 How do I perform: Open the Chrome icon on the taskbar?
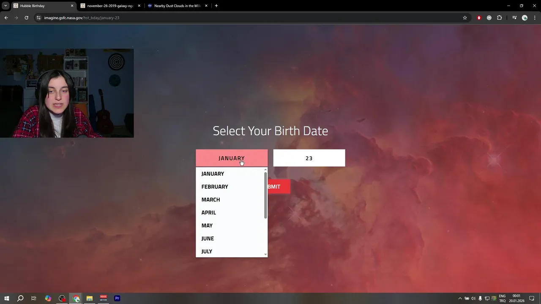(76, 299)
